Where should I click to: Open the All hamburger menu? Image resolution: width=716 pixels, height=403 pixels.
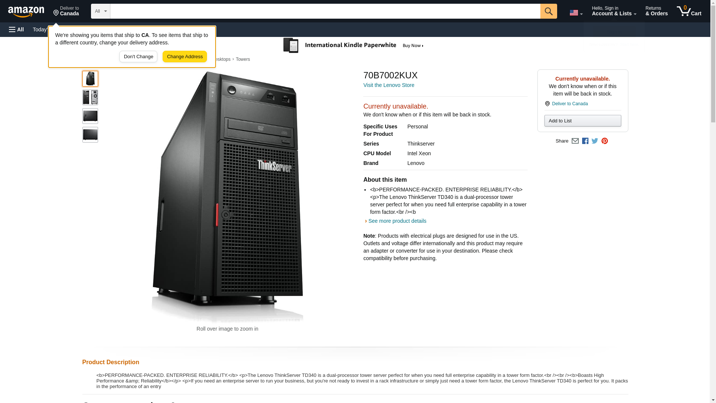point(16,29)
